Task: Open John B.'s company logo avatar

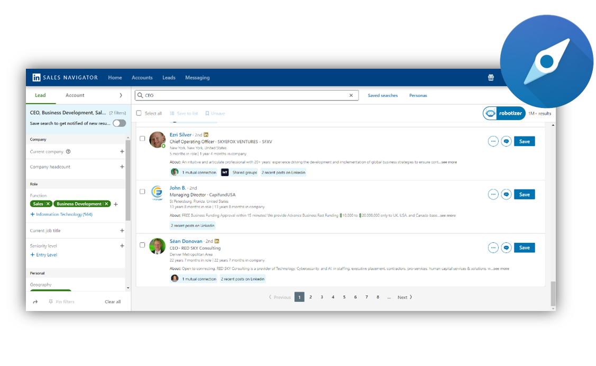Action: click(158, 193)
